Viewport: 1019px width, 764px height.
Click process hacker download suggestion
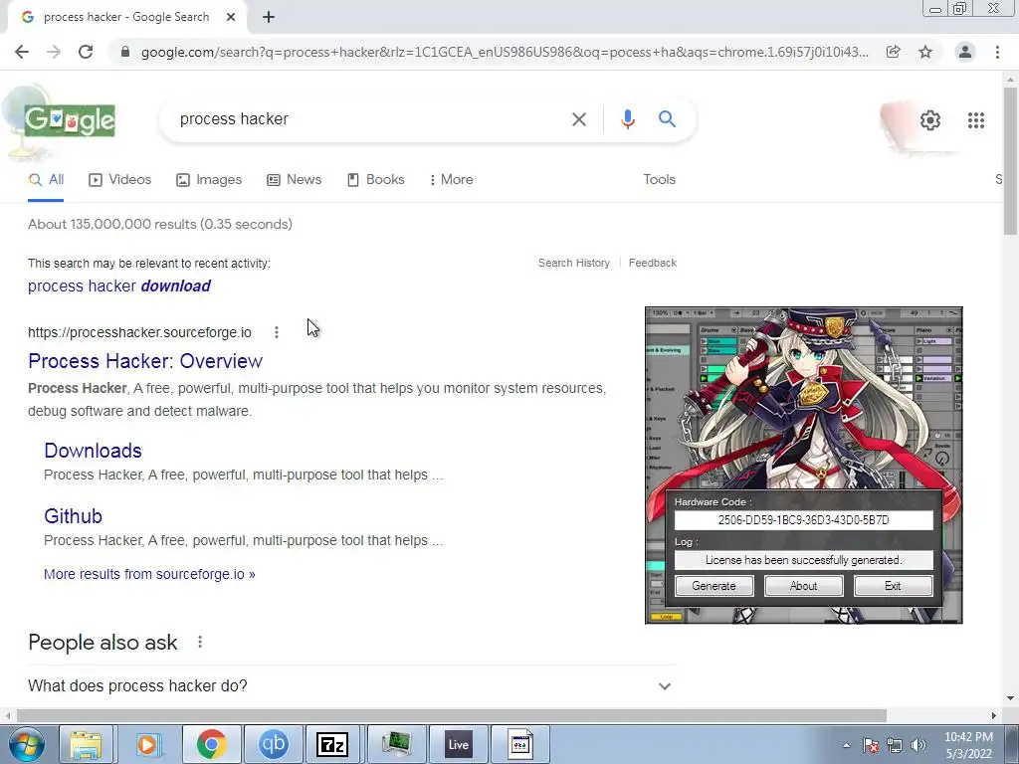point(119,286)
